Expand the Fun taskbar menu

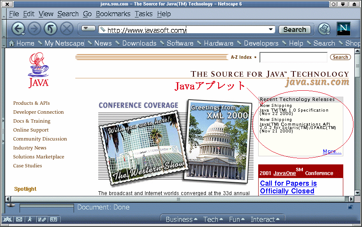[237, 219]
